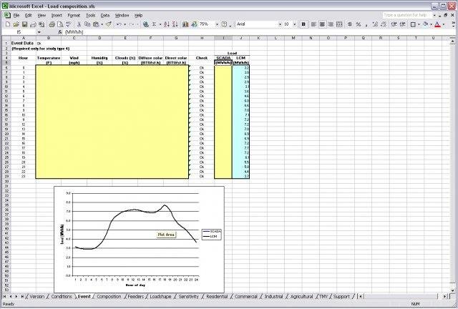The image size is (458, 309).
Task: Launch the Chart Wizard icon
Action: pyautogui.click(x=185, y=24)
